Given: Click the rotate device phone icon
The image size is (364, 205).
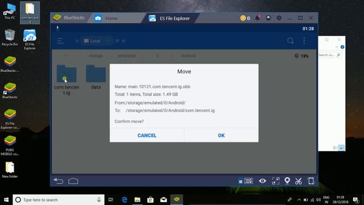Looking at the screenshot, I should [311, 181].
